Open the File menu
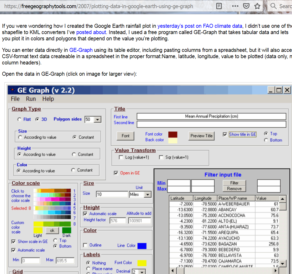Viewport: 292px width, 274px height. [15, 99]
